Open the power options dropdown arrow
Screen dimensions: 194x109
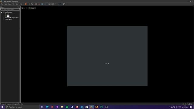28,4
